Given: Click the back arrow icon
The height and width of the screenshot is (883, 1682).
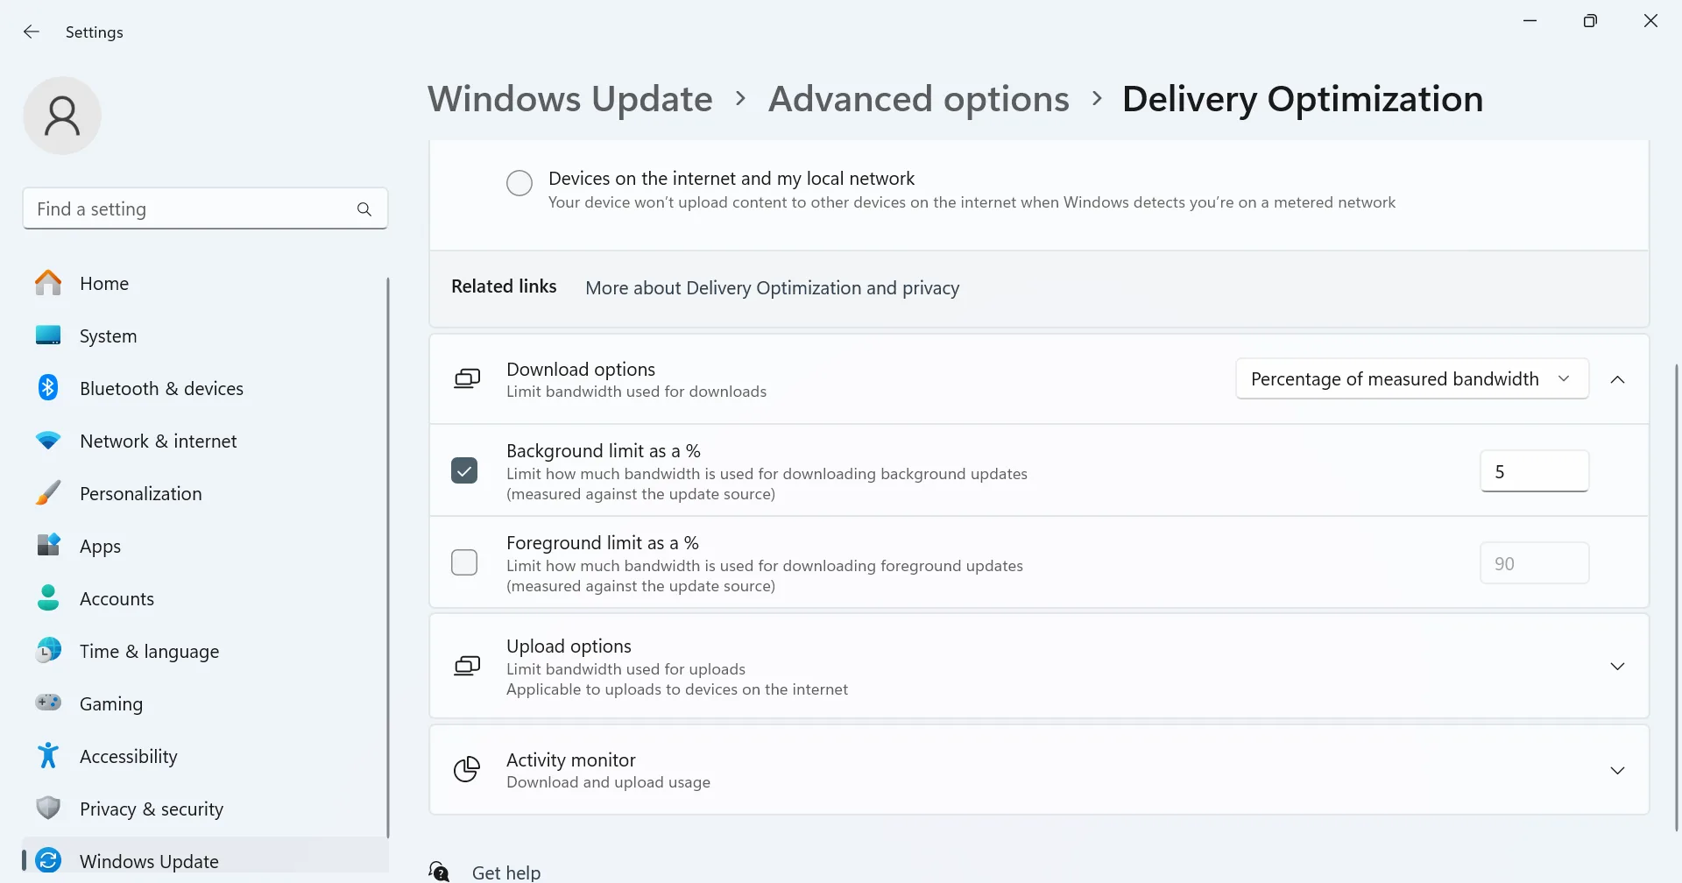Looking at the screenshot, I should pyautogui.click(x=32, y=32).
